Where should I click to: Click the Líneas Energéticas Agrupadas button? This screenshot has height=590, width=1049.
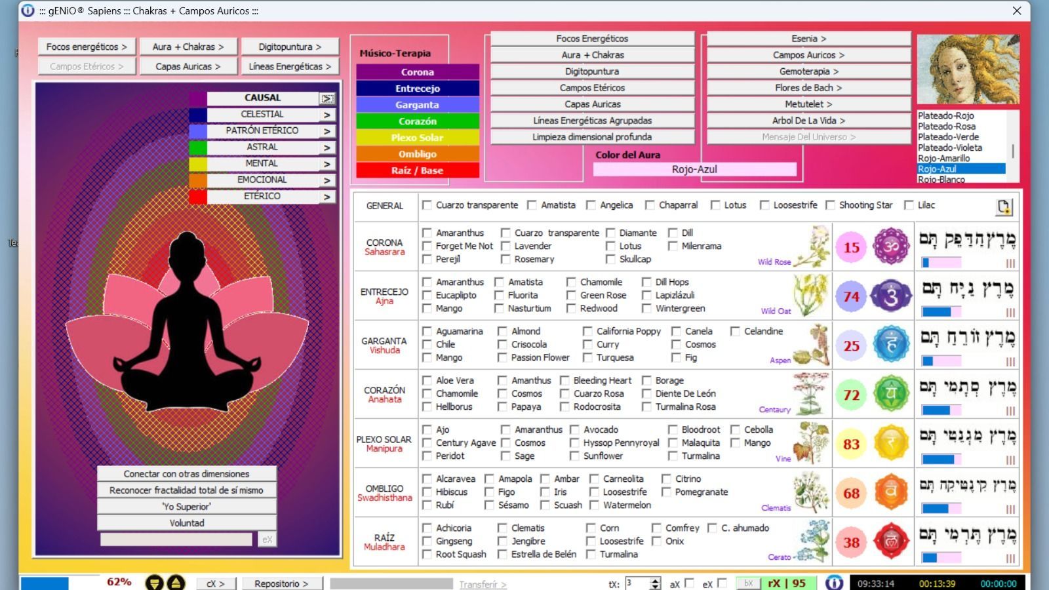[x=592, y=121]
